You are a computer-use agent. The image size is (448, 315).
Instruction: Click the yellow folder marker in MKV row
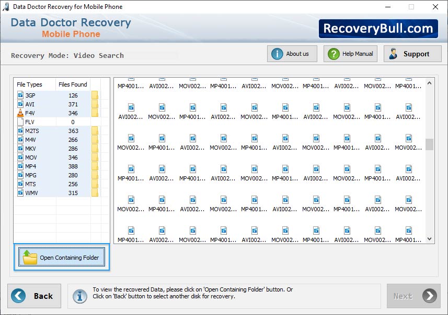pyautogui.click(x=95, y=148)
